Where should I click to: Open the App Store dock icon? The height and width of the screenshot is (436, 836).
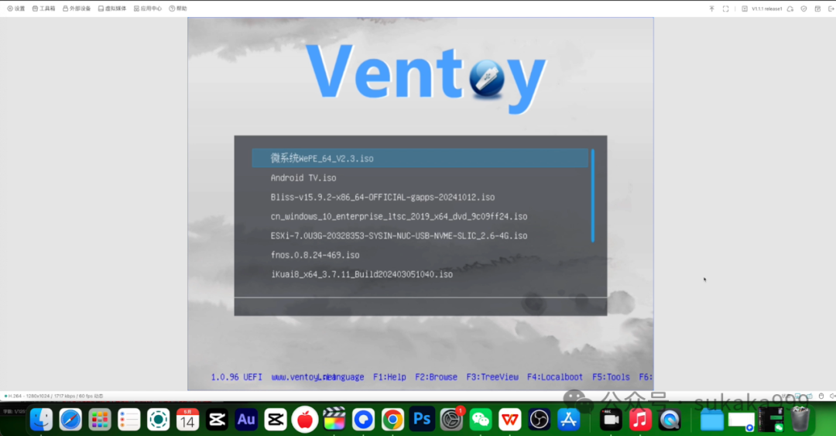569,420
